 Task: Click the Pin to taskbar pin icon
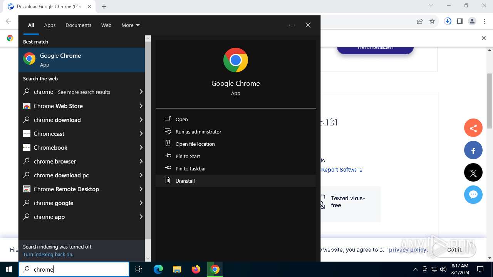168,168
